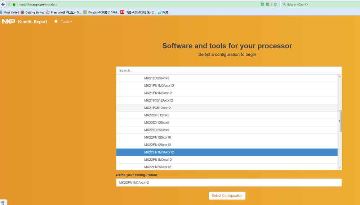
Task: Select MK22FN1M0xxx12 from the list
Action: (227, 160)
